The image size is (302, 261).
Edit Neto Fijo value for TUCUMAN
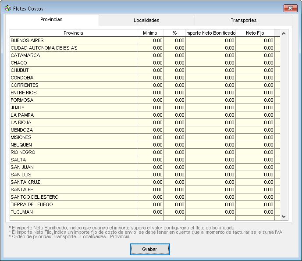tap(255, 212)
